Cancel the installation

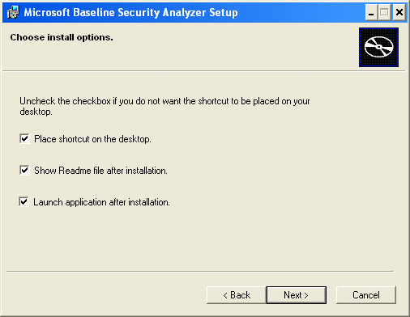pyautogui.click(x=366, y=295)
